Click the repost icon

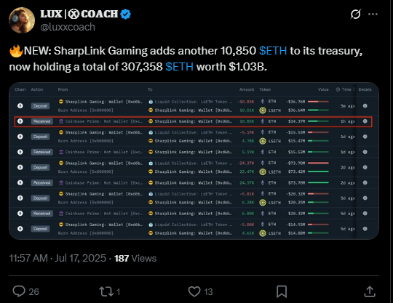[106, 291]
